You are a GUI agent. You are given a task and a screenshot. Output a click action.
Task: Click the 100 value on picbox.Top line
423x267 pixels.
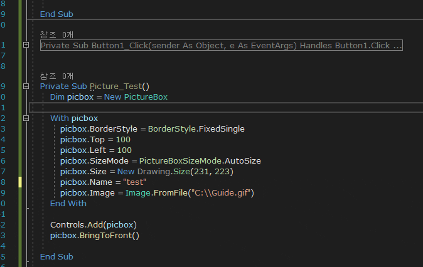[x=123, y=140]
